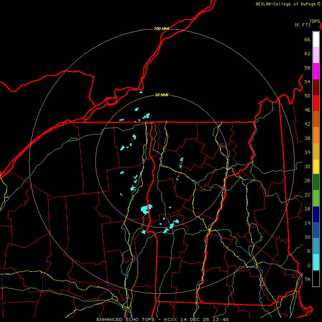322x322 pixels.
Task: Click legend value 2
Action: coord(309,265)
